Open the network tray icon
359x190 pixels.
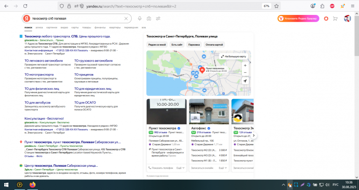point(322,185)
